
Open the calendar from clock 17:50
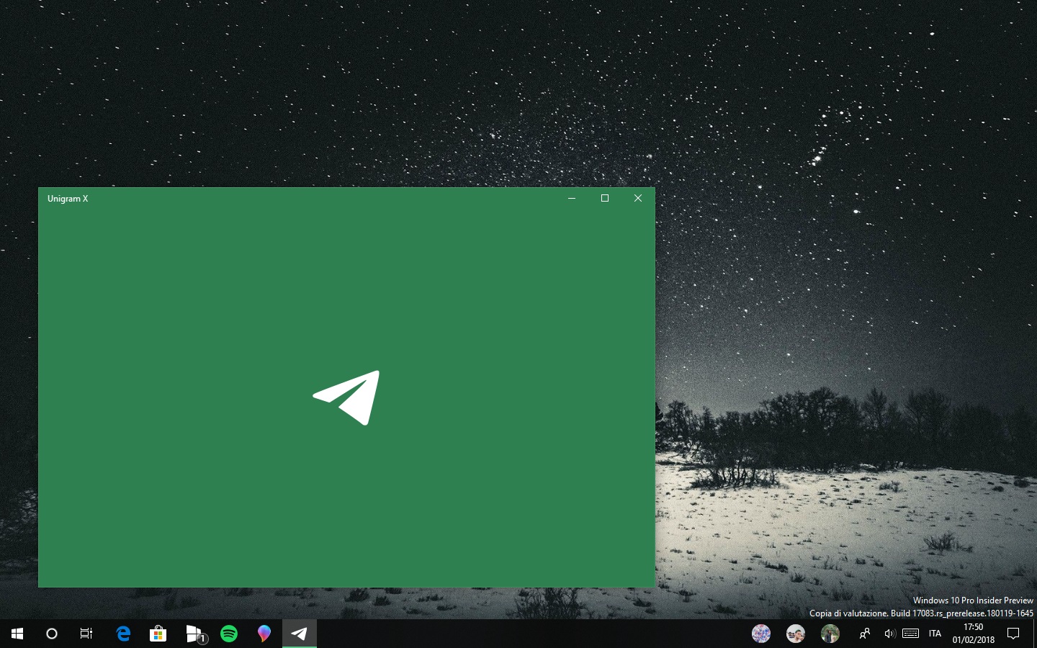click(x=974, y=634)
